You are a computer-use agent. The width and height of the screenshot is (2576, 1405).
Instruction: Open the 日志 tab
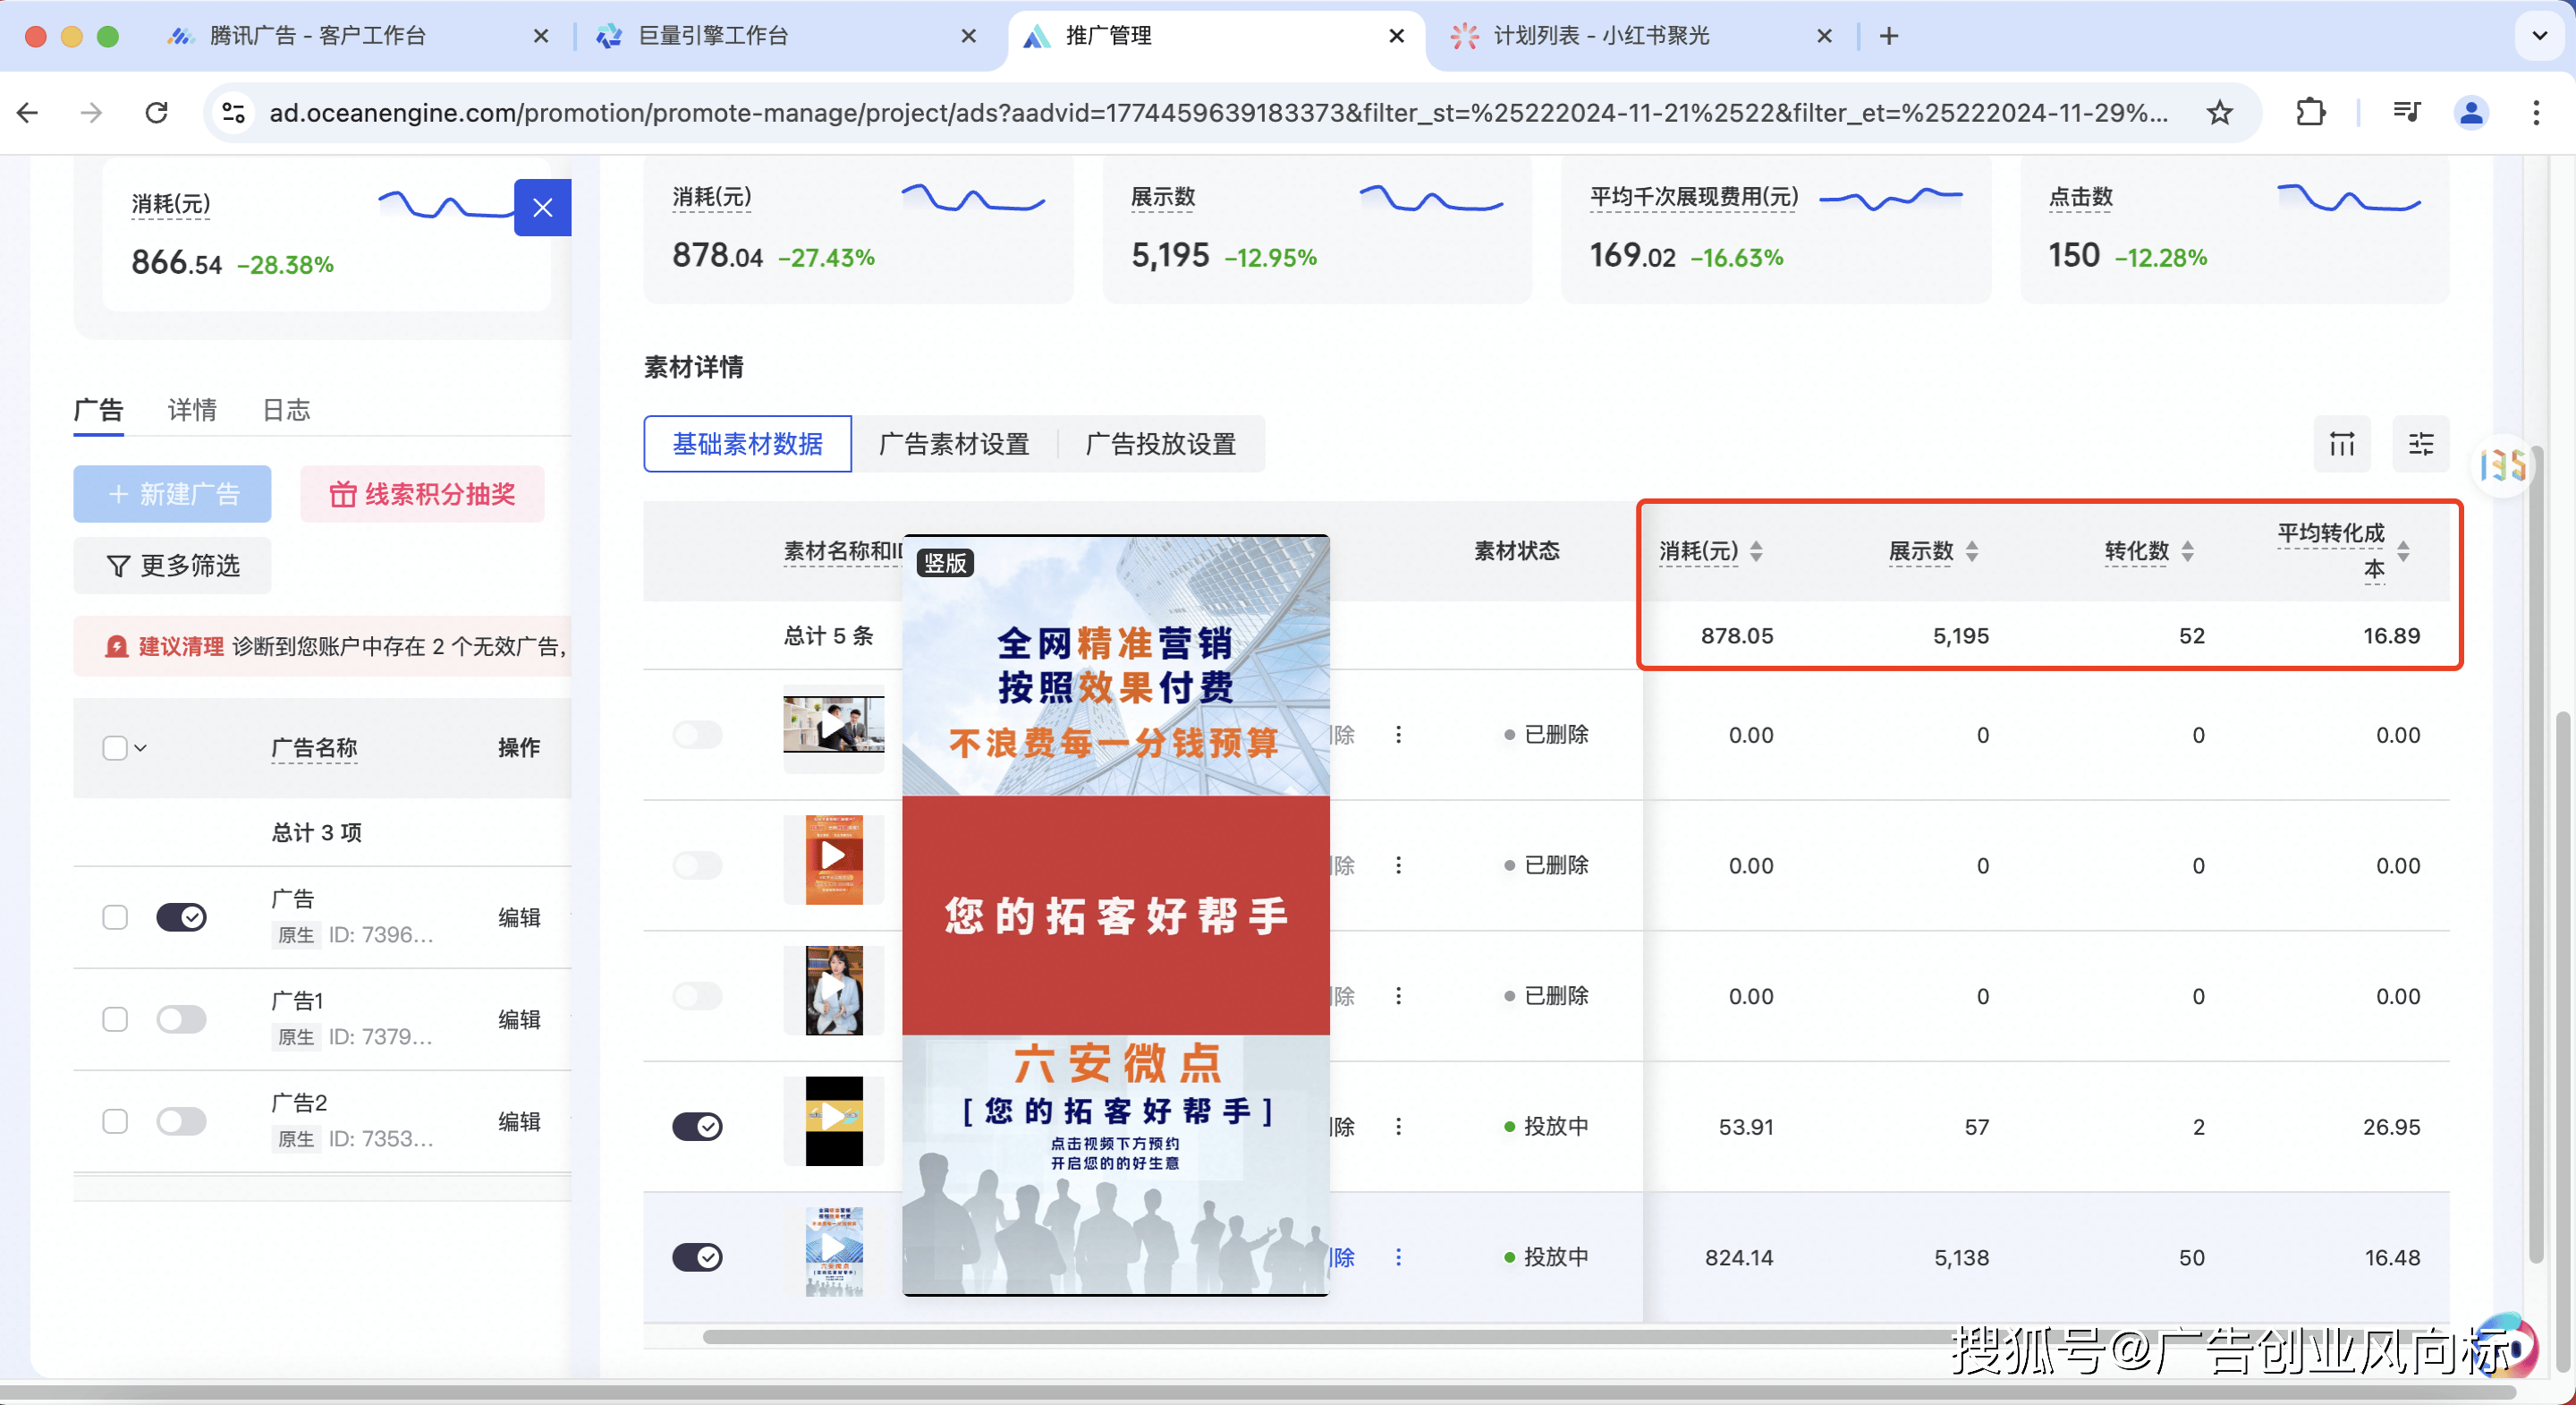[286, 409]
